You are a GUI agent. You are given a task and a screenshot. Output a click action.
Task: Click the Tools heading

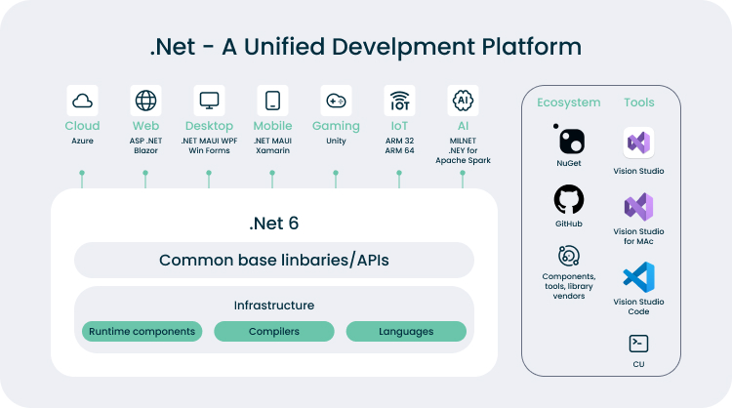(x=639, y=102)
